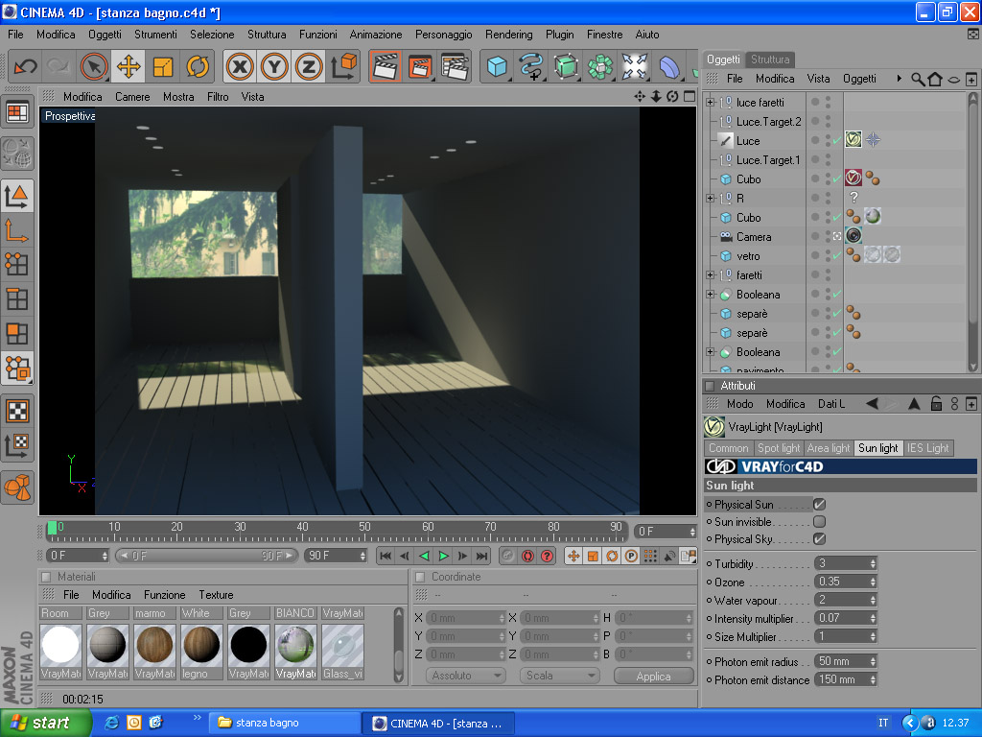Click the Windows start button
The height and width of the screenshot is (737, 982).
click(46, 723)
